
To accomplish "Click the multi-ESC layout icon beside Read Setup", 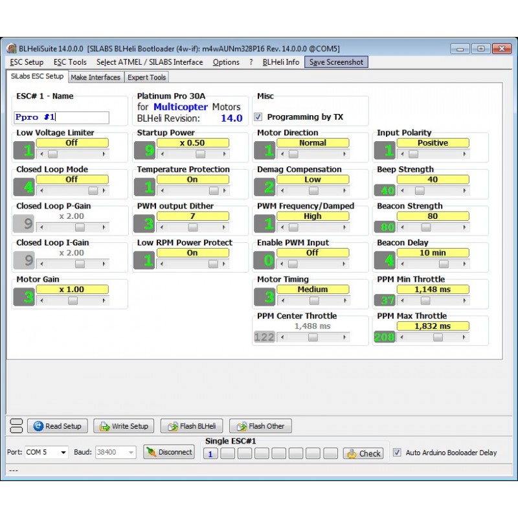I will pyautogui.click(x=16, y=426).
